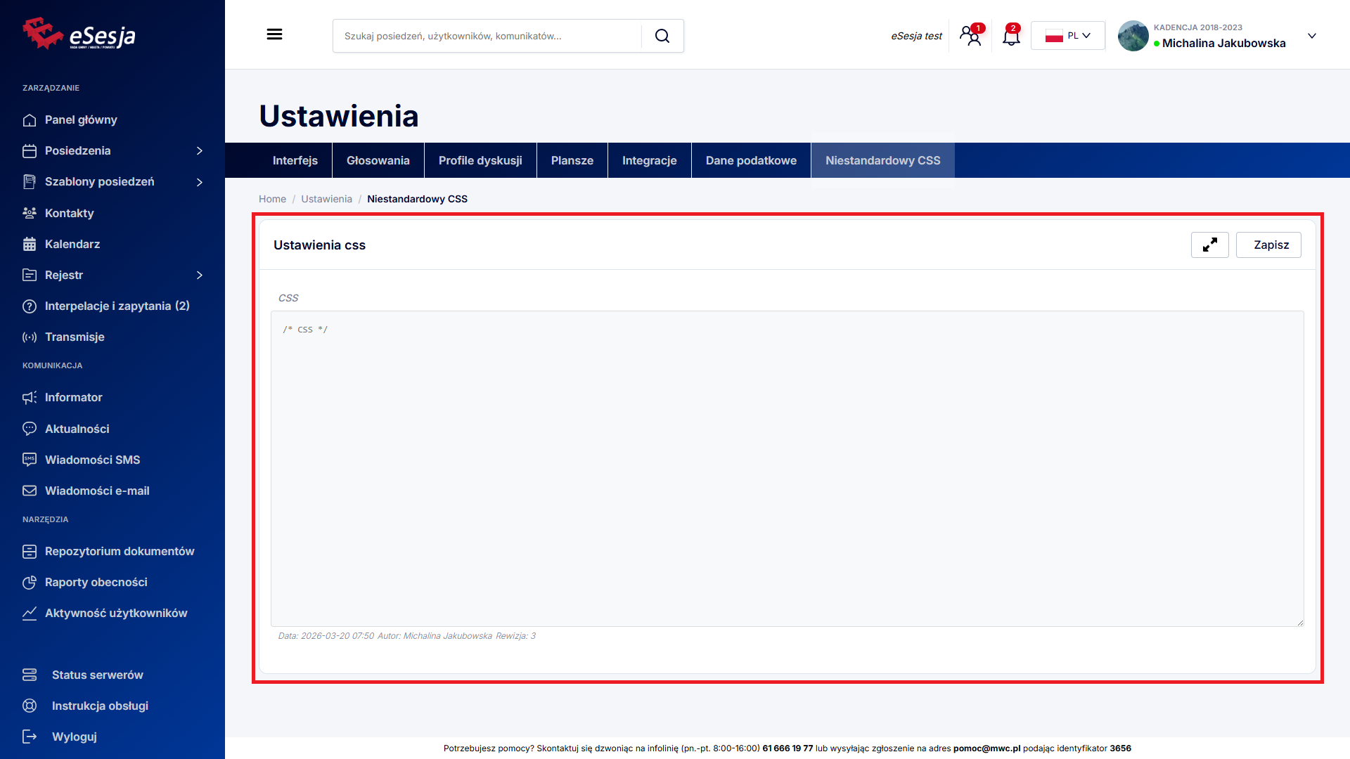Click the Wyloguj logout item
This screenshot has height=759, width=1350.
click(x=74, y=737)
